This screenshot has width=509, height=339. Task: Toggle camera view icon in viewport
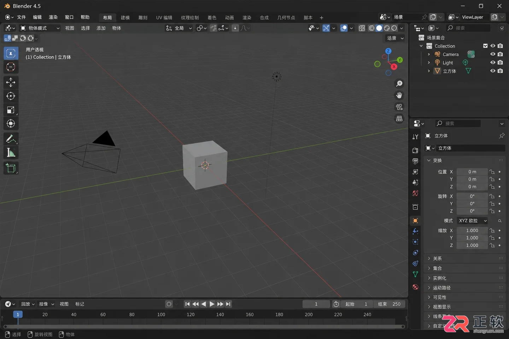(399, 107)
